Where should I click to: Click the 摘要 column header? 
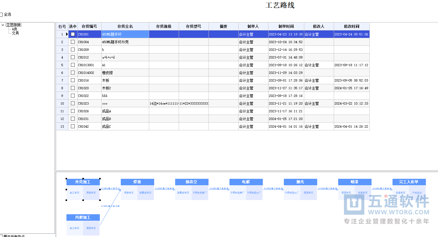[224, 26]
